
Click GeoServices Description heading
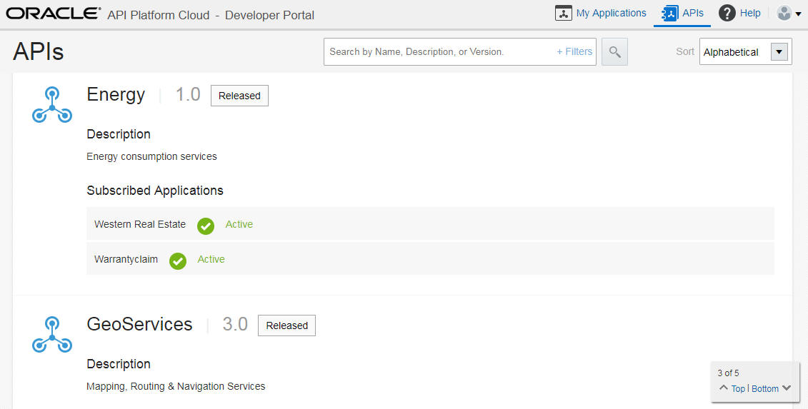point(119,364)
